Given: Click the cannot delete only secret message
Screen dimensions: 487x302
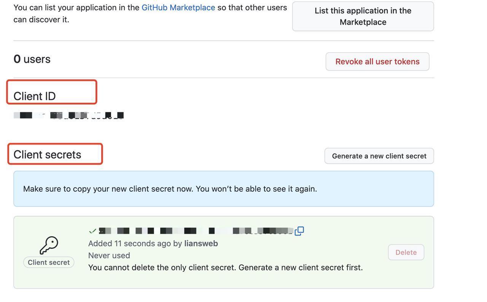Looking at the screenshot, I should click(x=225, y=267).
